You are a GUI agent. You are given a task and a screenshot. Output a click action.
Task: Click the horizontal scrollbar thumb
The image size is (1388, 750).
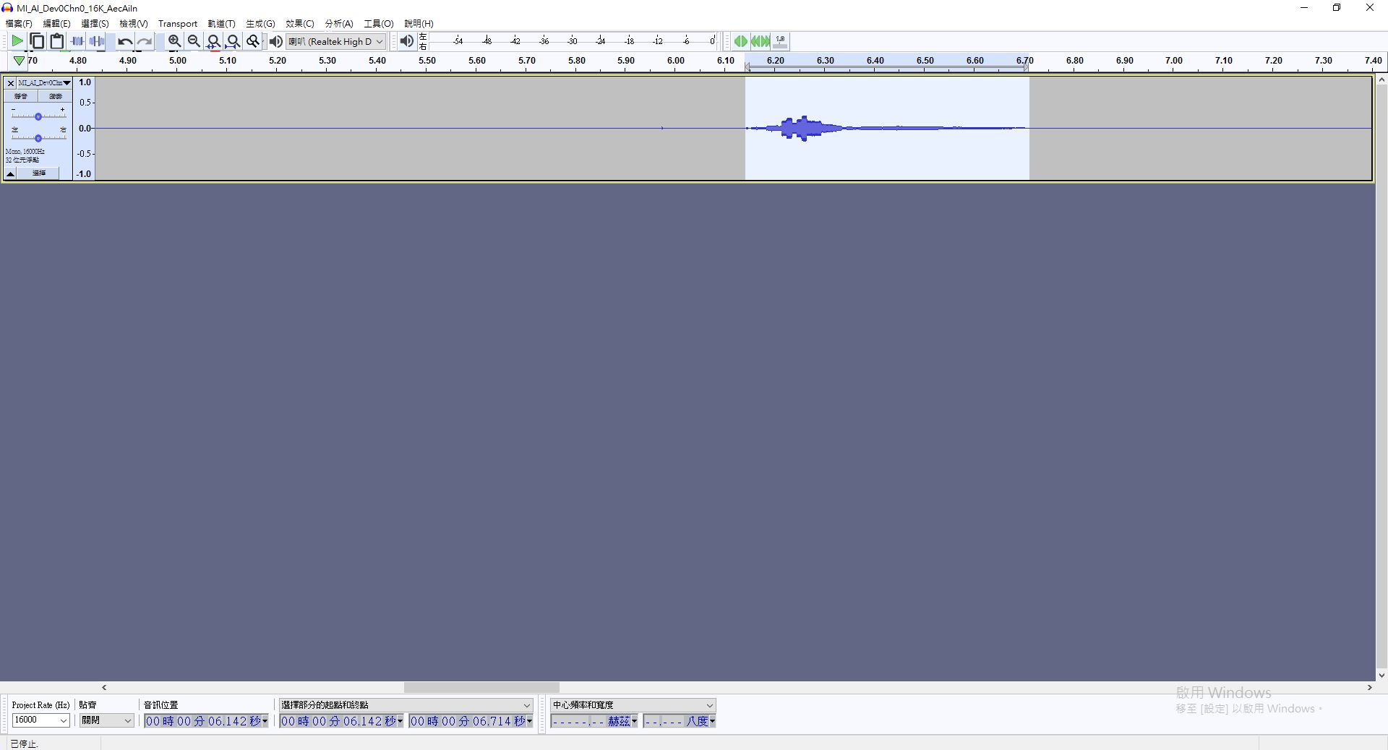pyautogui.click(x=481, y=688)
